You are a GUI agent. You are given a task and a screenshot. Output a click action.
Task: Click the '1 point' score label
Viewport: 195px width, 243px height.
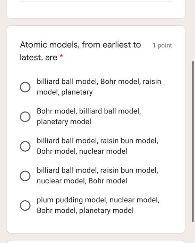(x=162, y=45)
